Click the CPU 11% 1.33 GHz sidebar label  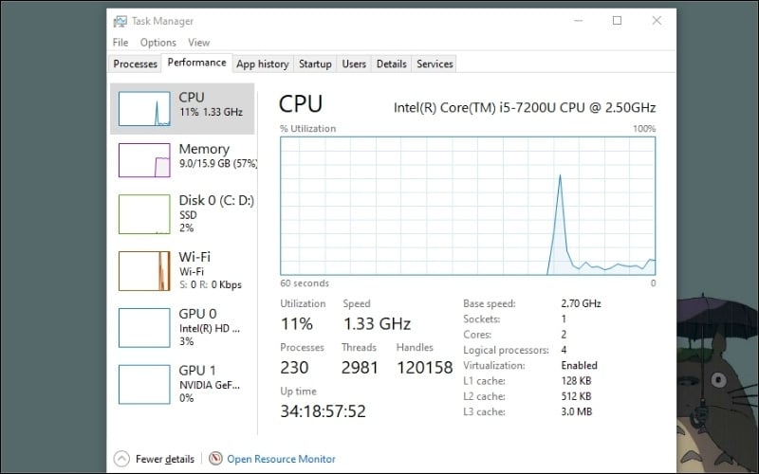coord(211,104)
